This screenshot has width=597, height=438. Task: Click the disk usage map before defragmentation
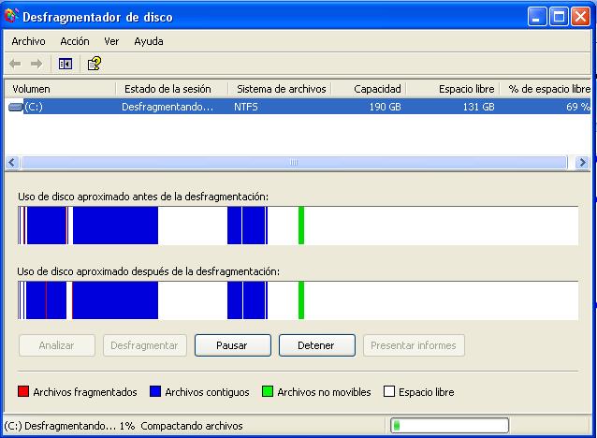coord(298,226)
